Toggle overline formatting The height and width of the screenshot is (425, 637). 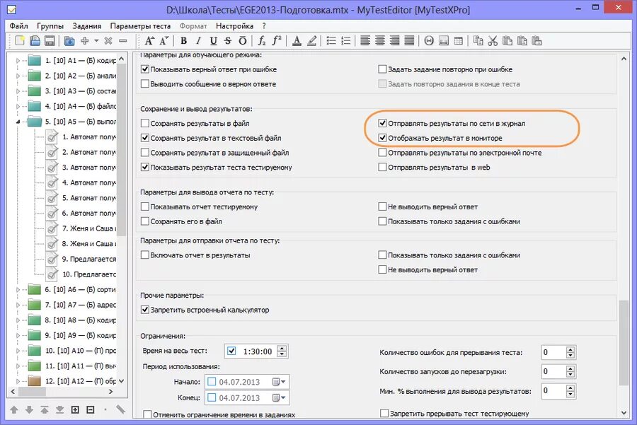click(x=243, y=40)
